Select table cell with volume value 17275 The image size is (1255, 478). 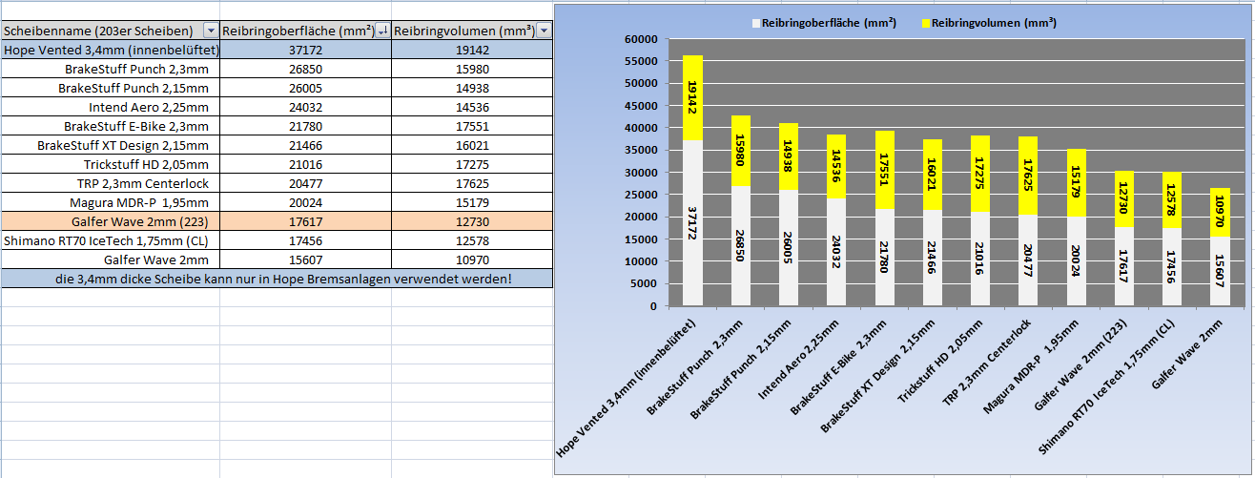click(x=472, y=165)
